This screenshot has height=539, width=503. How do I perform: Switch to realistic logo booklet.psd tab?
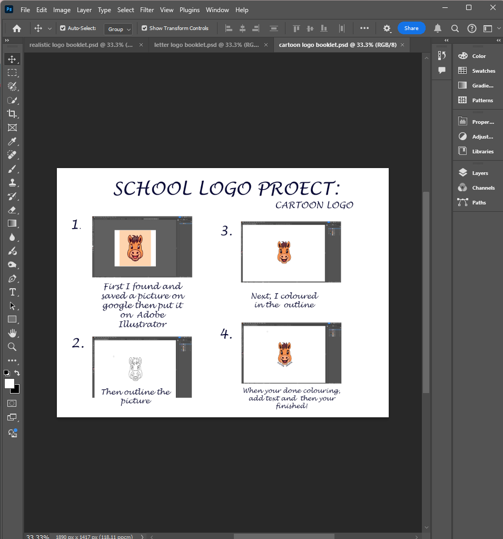pos(81,45)
